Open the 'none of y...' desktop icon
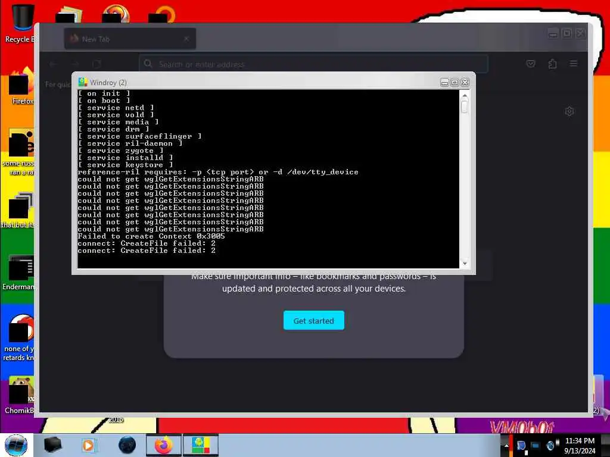610x457 pixels. 20,338
